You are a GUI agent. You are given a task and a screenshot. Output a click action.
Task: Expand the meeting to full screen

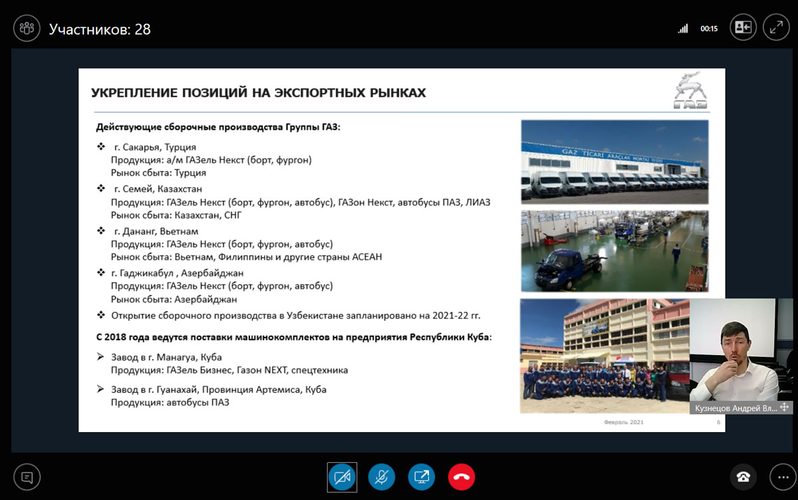click(776, 28)
